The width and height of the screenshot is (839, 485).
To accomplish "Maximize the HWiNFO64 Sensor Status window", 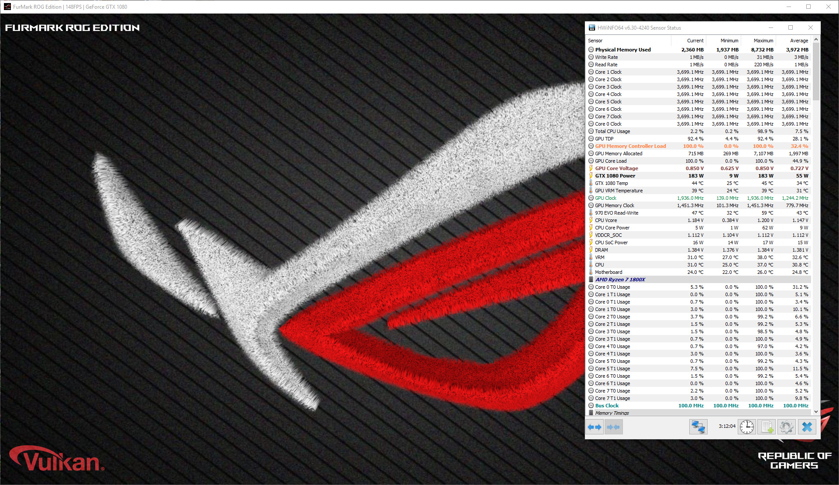I will [790, 27].
